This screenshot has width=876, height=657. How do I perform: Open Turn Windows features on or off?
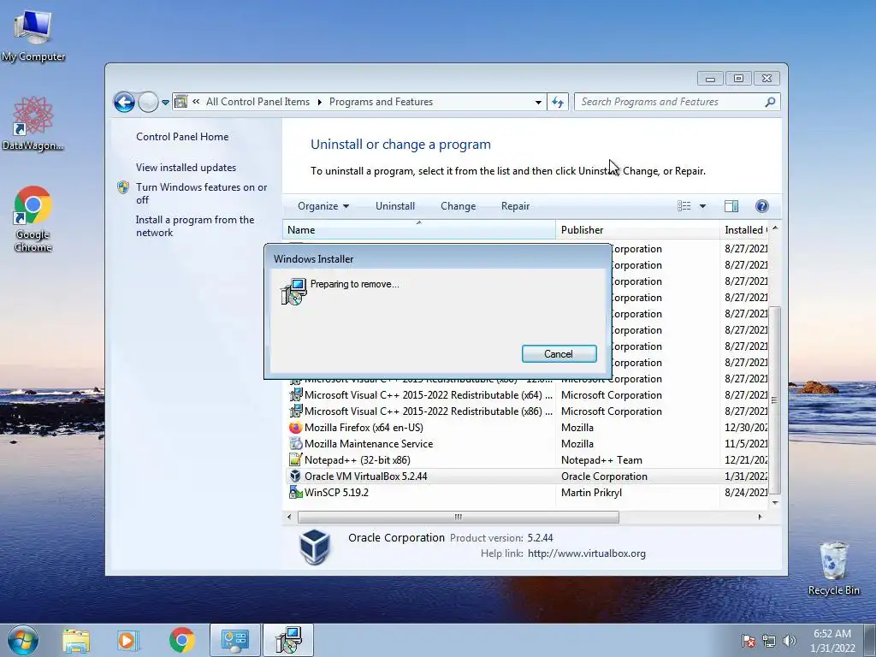click(201, 193)
